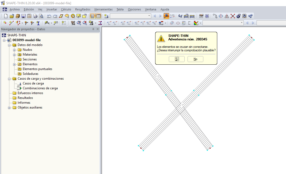Open the Insertar menu
The width and height of the screenshot is (286, 174).
pos(52,9)
